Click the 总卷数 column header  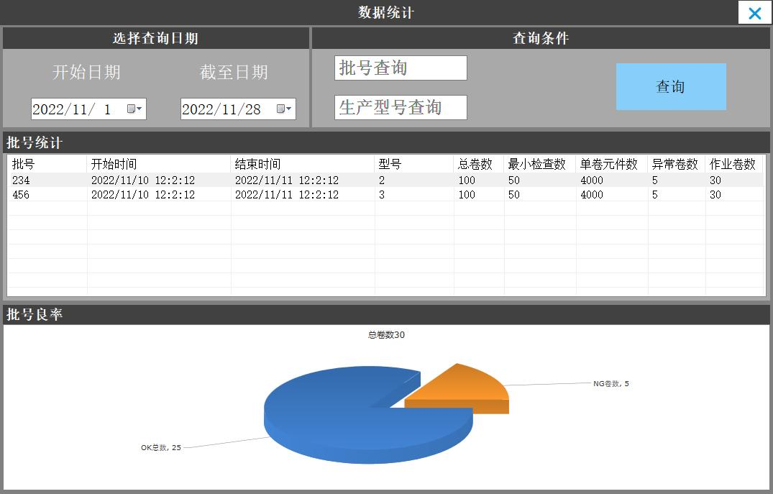(x=479, y=164)
